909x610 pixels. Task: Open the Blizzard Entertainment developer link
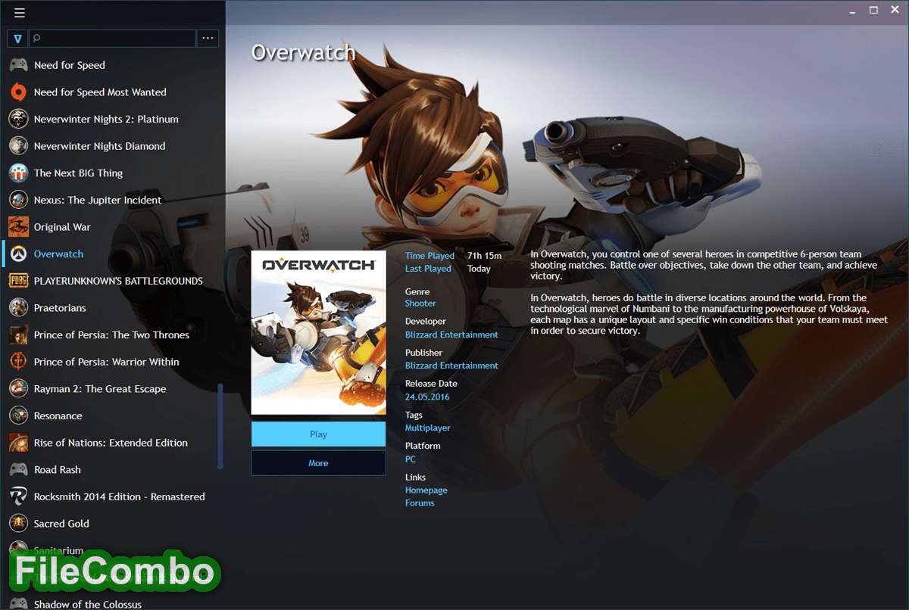[451, 335]
